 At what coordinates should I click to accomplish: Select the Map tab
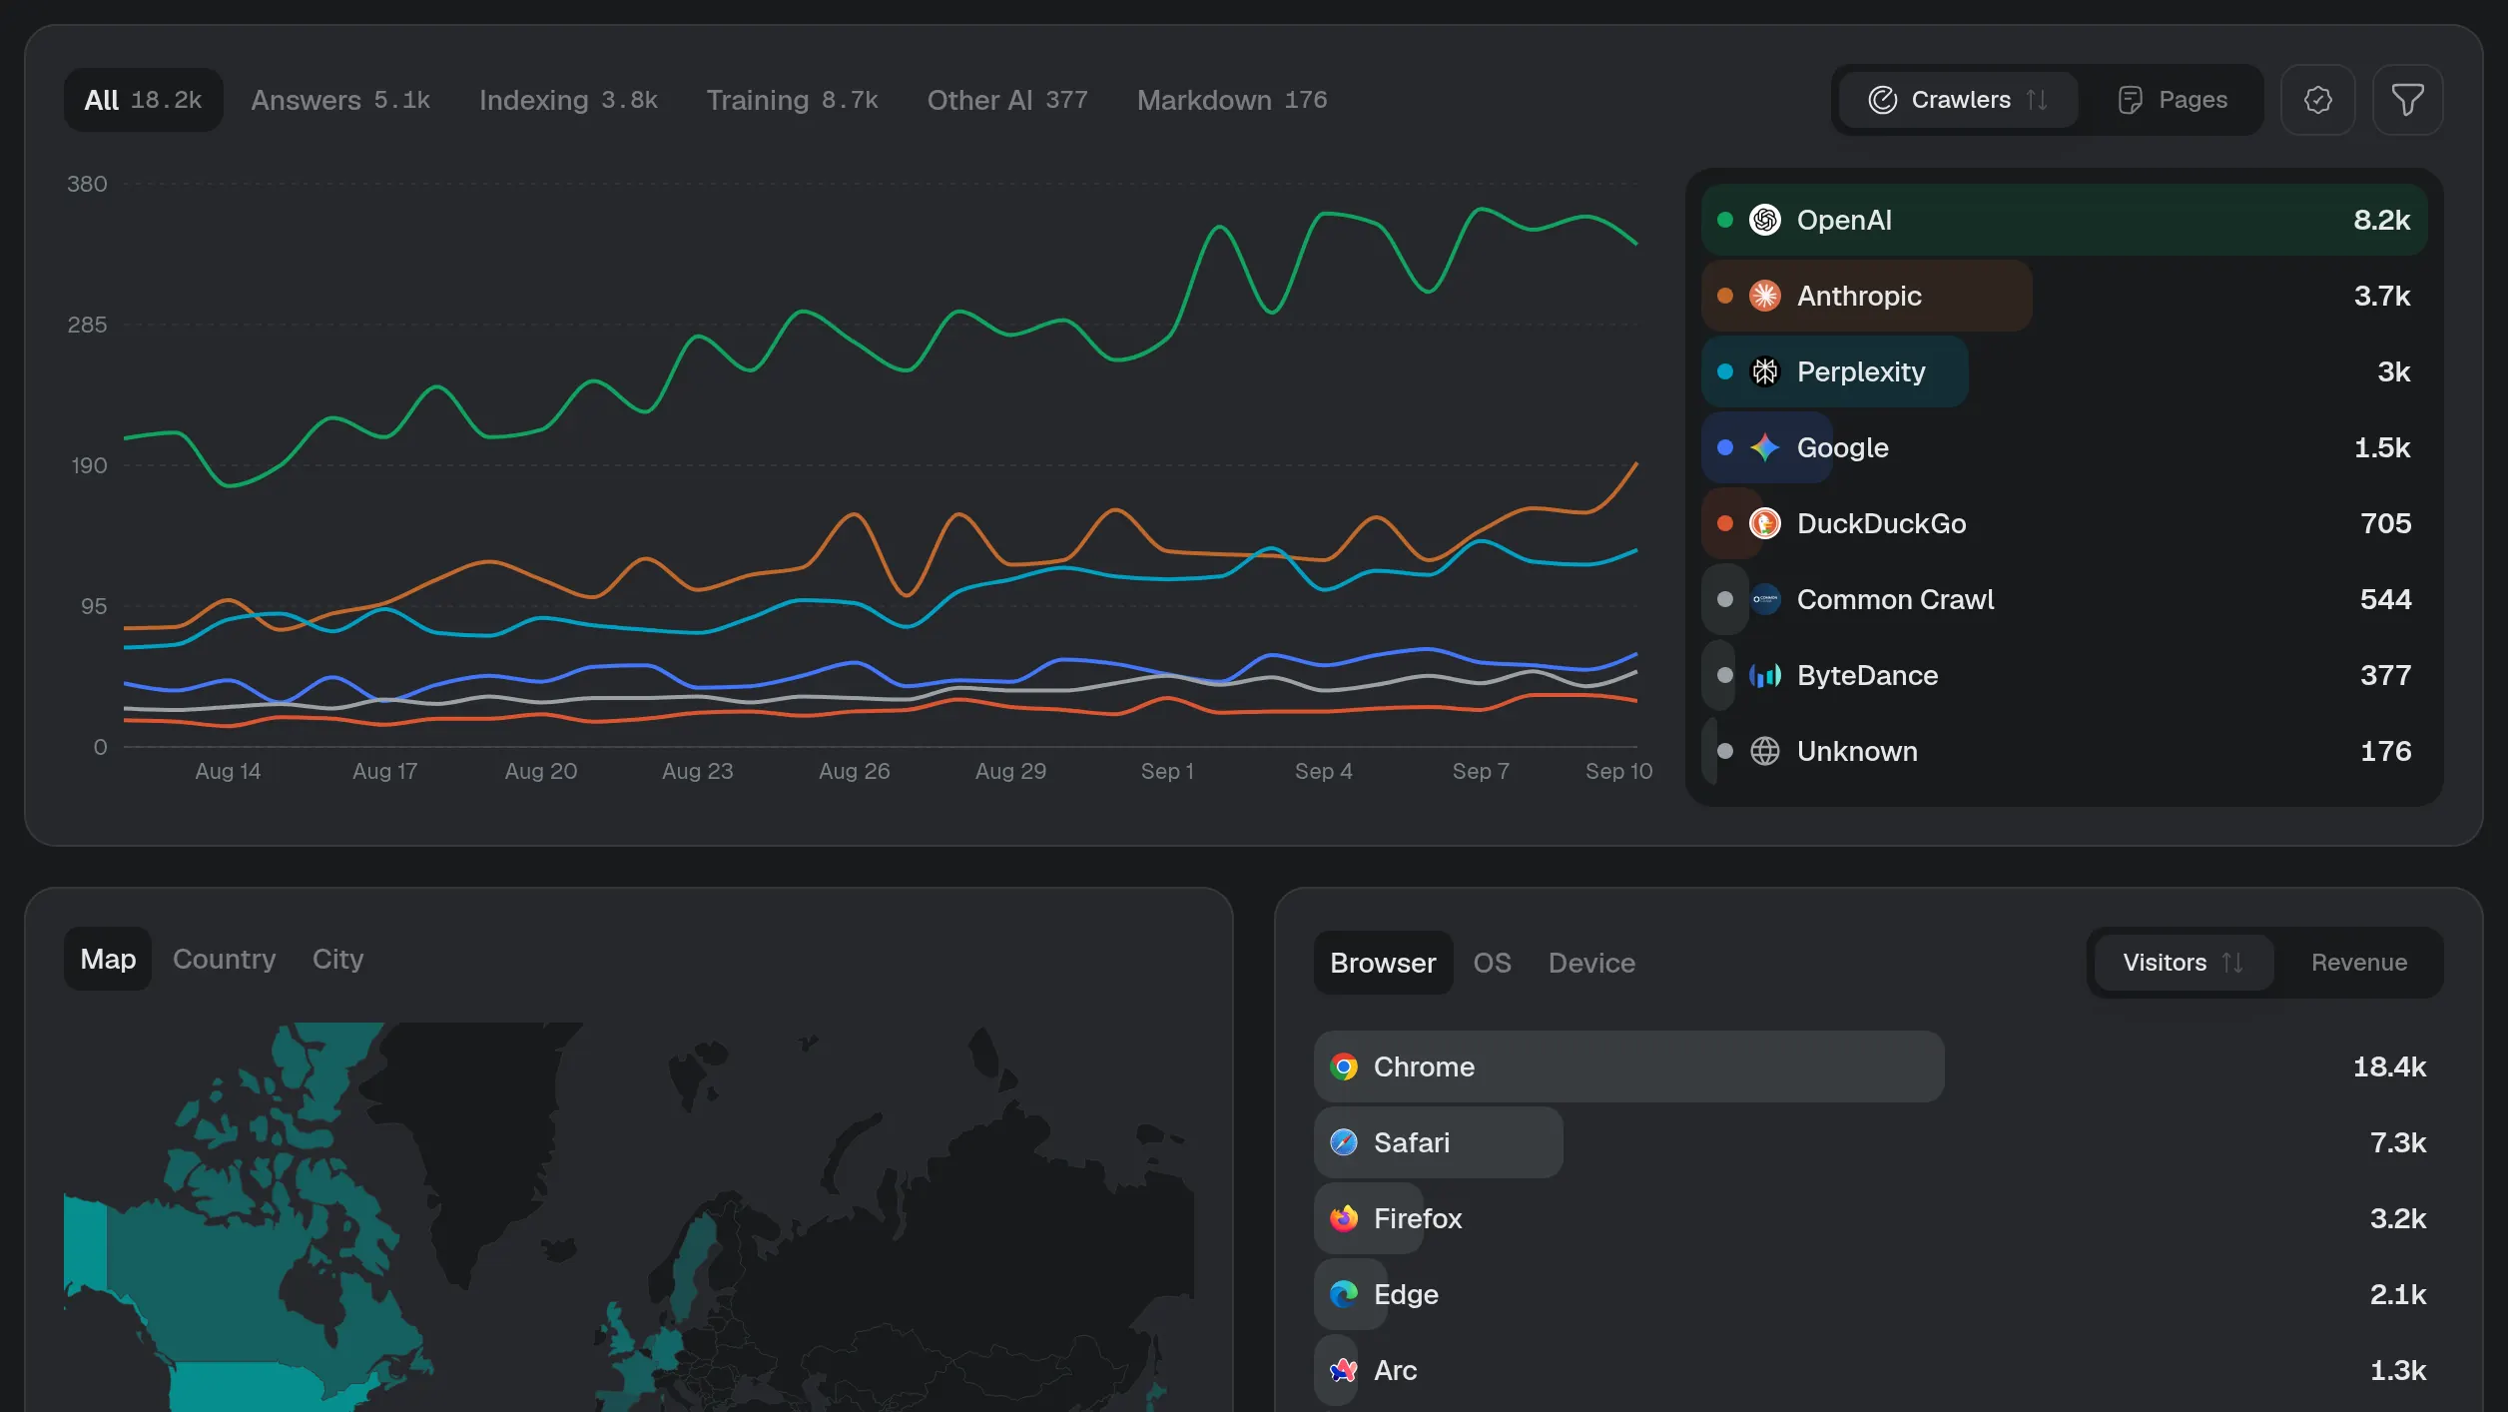(x=108, y=959)
